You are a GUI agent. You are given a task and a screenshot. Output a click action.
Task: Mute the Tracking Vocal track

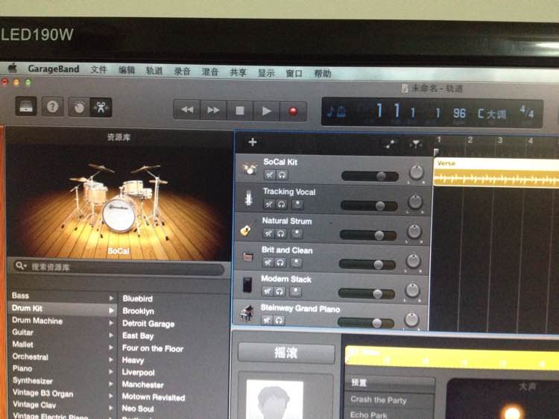pyautogui.click(x=269, y=204)
